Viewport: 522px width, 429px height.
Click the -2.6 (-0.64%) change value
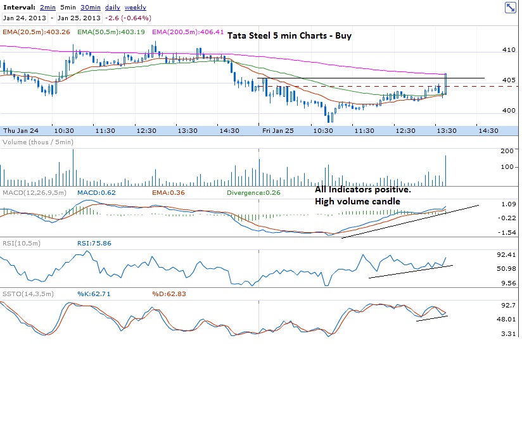(x=128, y=18)
